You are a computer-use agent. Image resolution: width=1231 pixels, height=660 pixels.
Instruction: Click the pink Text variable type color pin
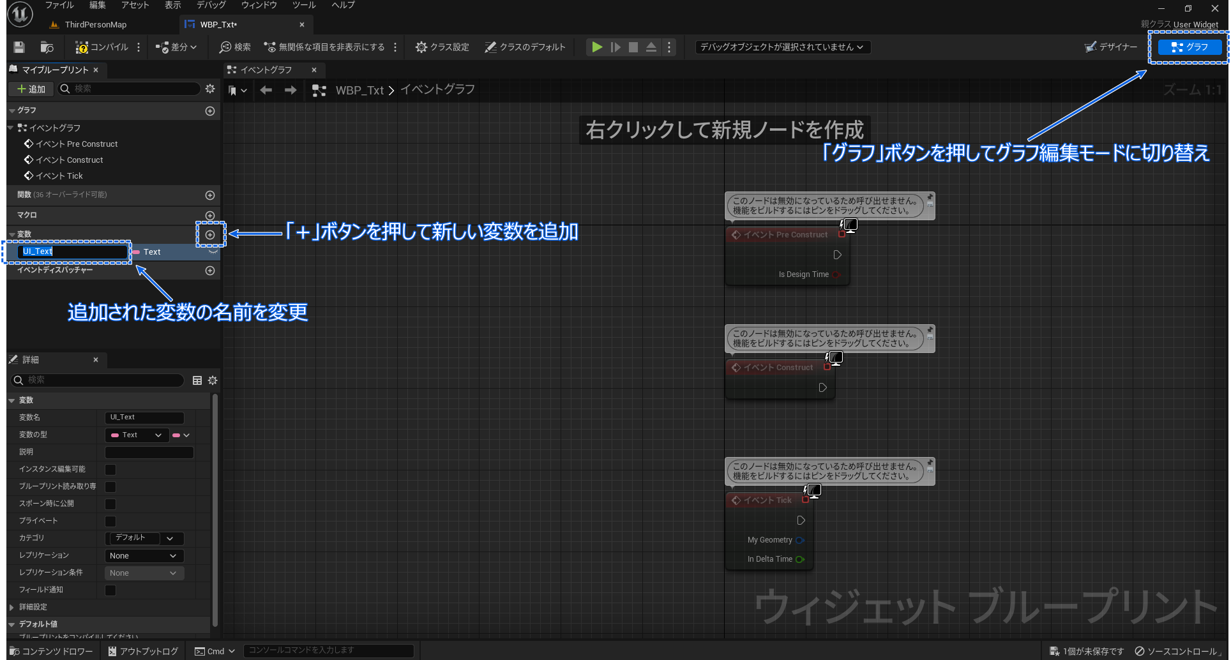pos(176,435)
